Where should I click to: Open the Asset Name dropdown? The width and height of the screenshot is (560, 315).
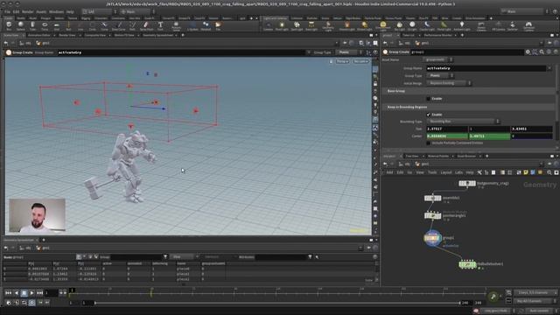click(x=437, y=59)
